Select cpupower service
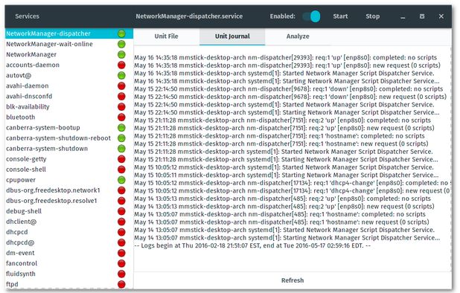Screen dimensions: 460x293 (69, 180)
